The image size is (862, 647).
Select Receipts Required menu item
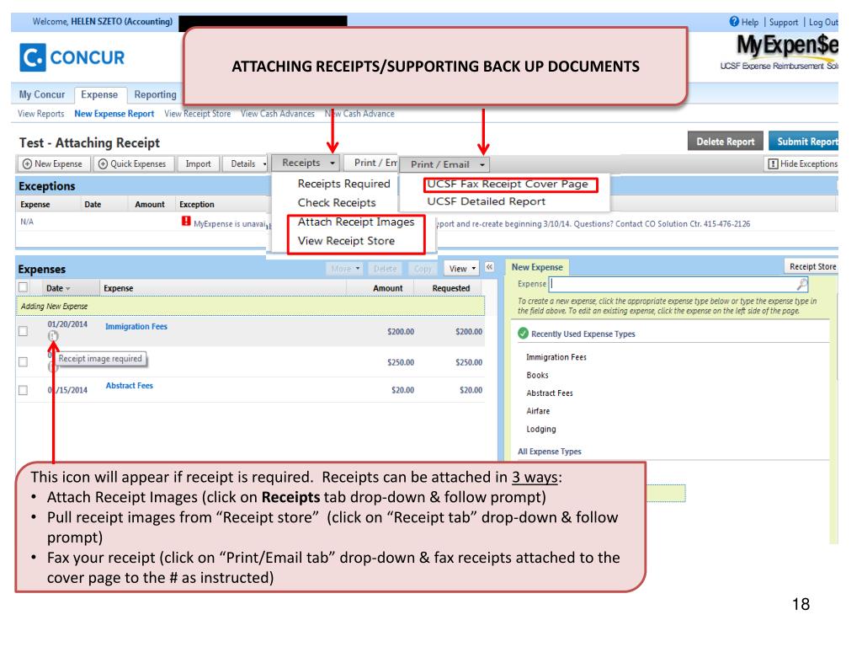[x=343, y=184]
